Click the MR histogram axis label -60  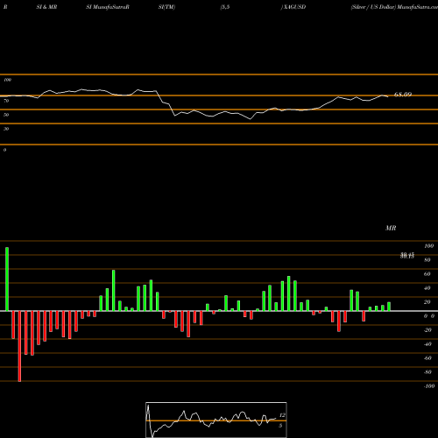[427, 358]
